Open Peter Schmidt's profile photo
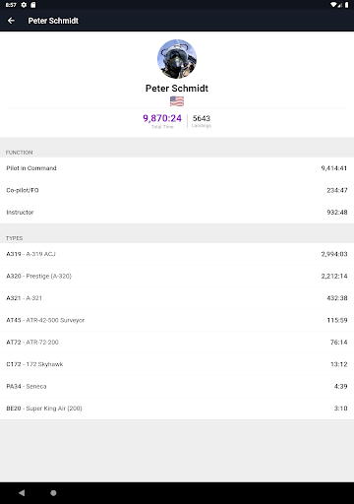This screenshot has height=504, width=354. [177, 59]
